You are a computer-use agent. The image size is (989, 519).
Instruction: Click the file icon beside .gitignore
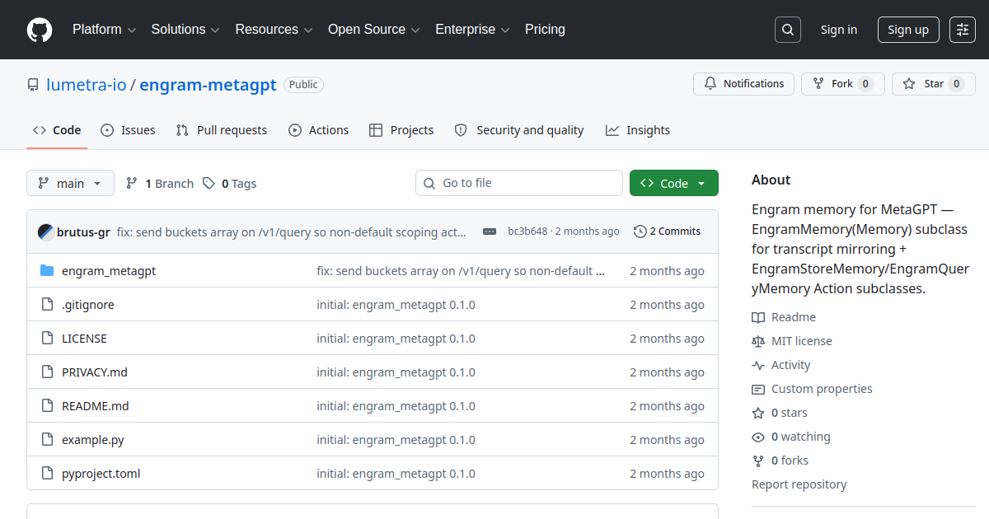(47, 305)
